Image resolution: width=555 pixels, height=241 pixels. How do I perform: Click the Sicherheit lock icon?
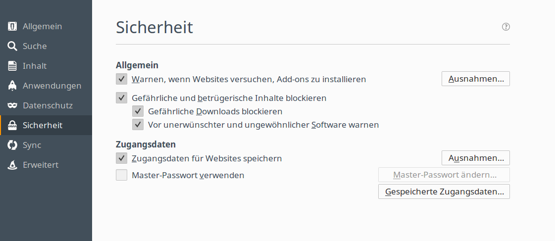tap(12, 125)
